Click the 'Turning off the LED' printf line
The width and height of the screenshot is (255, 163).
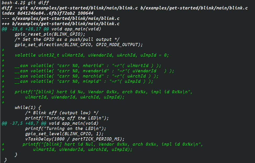(x=67, y=118)
